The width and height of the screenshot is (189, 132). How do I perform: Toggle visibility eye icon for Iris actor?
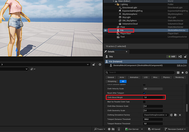tap(105, 30)
